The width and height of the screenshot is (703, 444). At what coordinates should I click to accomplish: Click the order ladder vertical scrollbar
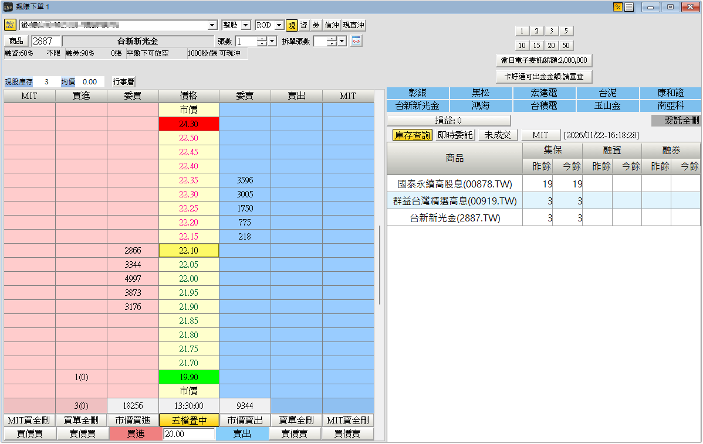(x=380, y=265)
